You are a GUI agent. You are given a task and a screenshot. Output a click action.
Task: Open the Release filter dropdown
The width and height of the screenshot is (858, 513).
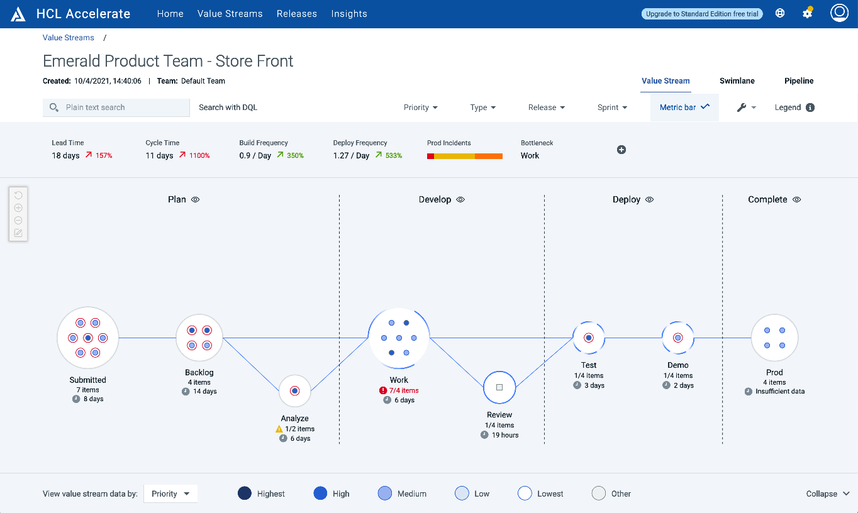(x=547, y=108)
